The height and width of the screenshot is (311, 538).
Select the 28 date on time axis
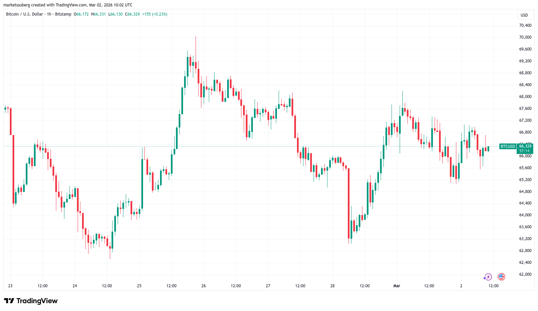coord(332,286)
